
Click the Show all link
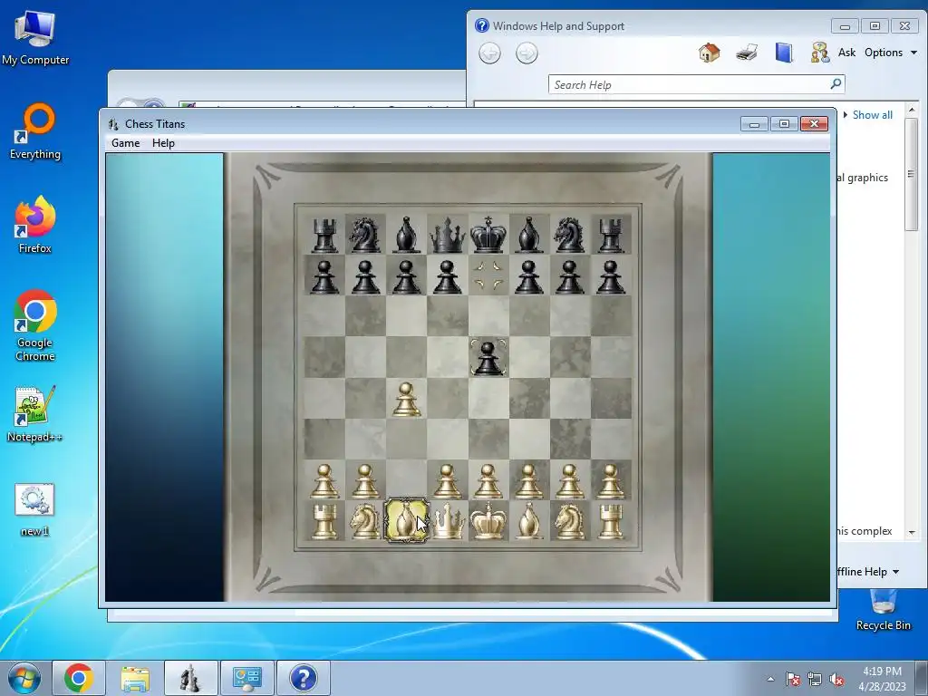pos(873,115)
